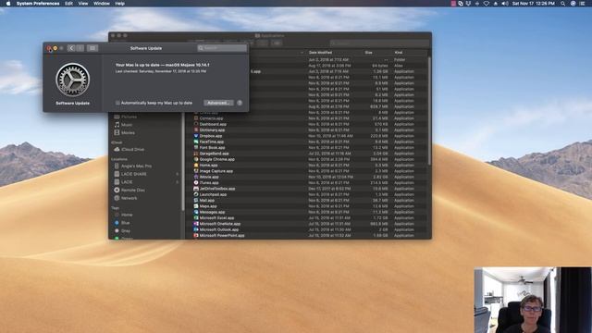Sort Finder list by Kind column

pos(399,53)
